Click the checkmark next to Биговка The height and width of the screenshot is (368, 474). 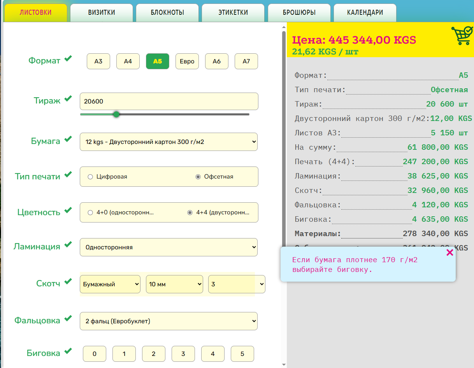[68, 351]
